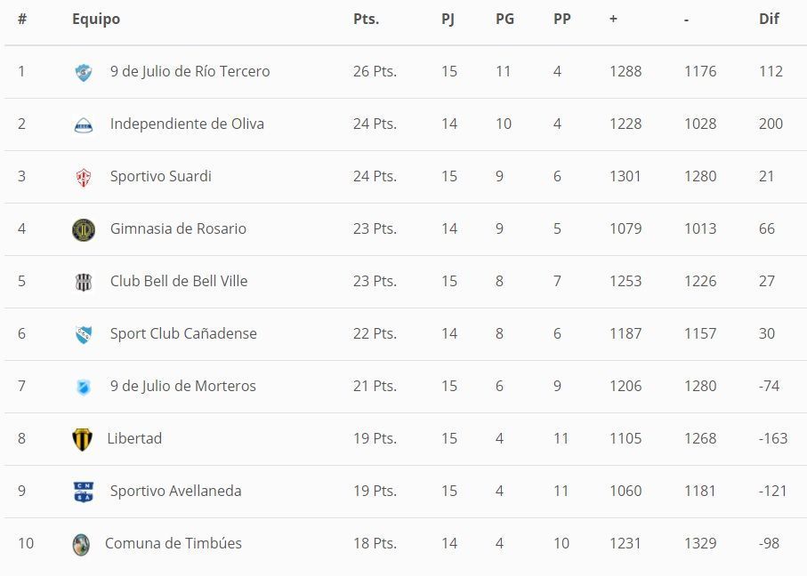Click the PG column header

click(x=504, y=19)
